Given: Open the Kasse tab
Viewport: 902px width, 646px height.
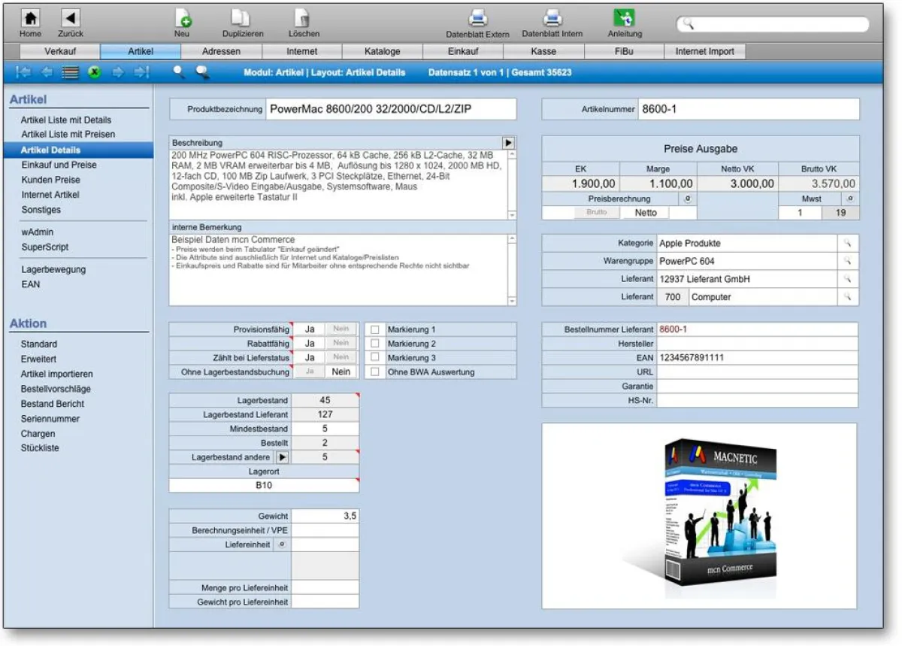Looking at the screenshot, I should [x=543, y=52].
